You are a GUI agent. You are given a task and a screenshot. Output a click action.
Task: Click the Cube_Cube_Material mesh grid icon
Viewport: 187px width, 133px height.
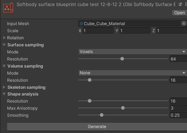[x=81, y=24]
